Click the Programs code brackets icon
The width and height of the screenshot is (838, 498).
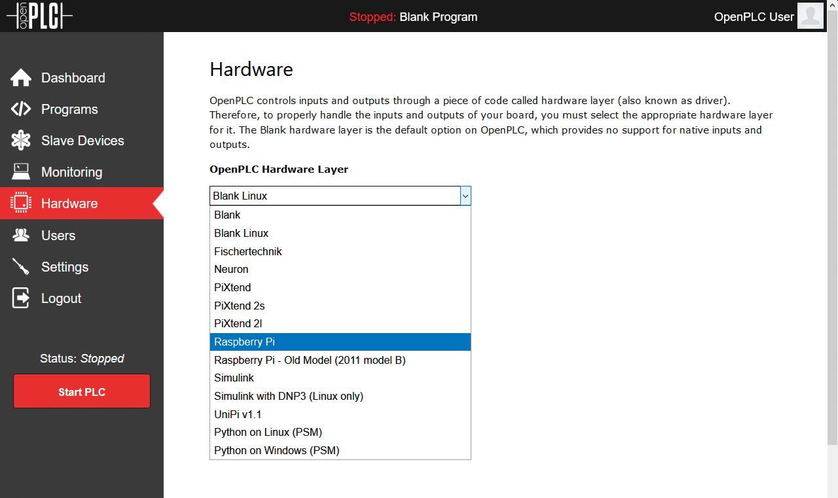click(21, 109)
